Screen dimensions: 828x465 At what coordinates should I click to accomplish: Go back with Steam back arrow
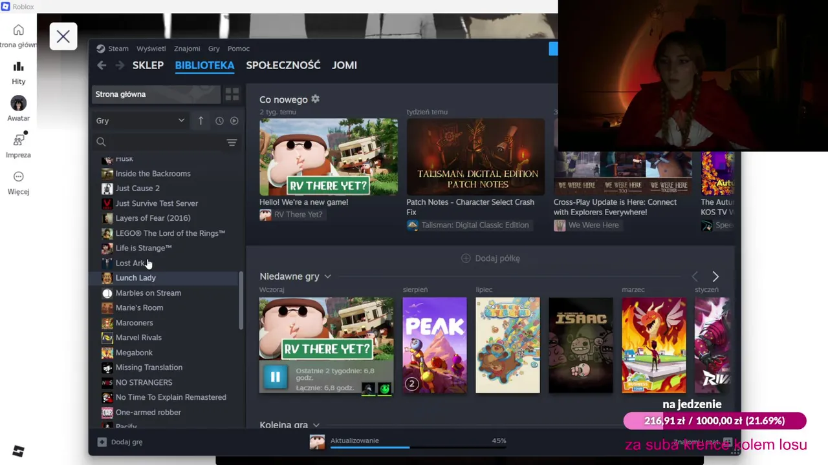pyautogui.click(x=102, y=65)
